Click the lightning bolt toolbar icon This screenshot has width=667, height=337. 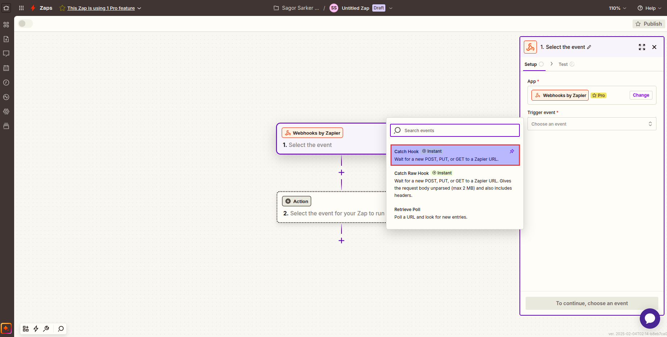click(x=36, y=329)
